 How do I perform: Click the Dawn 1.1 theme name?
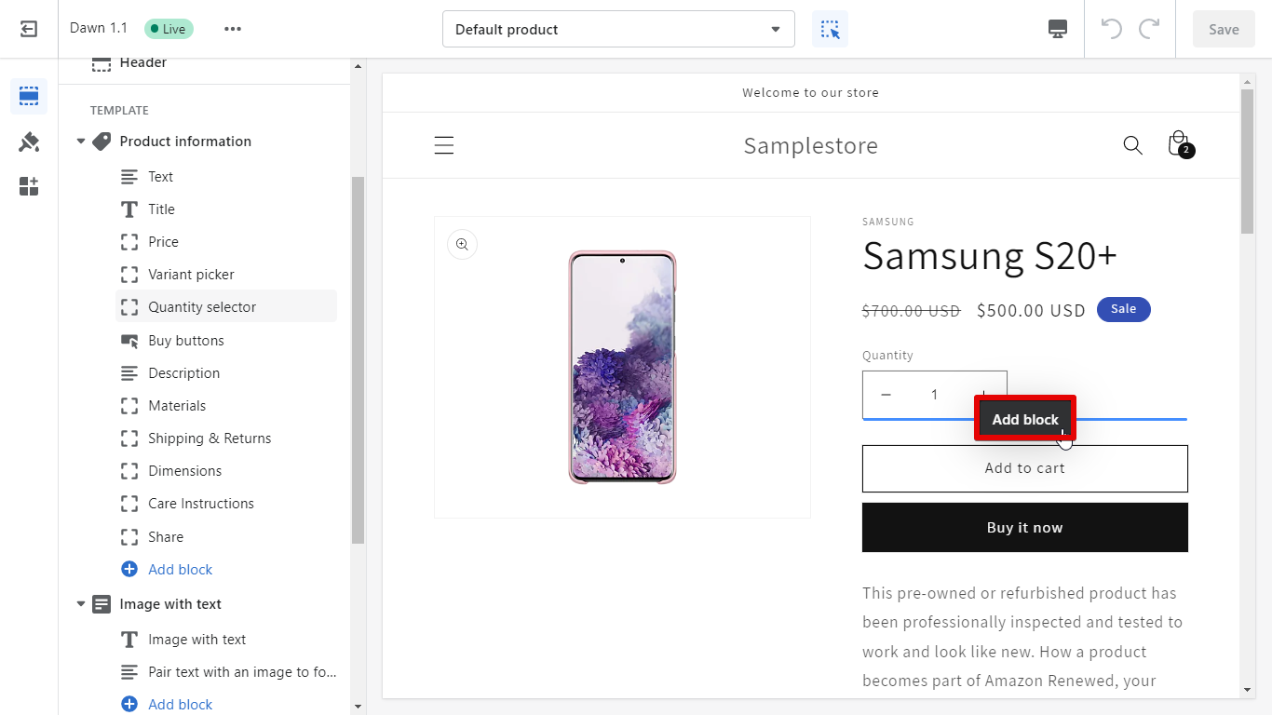click(x=99, y=29)
